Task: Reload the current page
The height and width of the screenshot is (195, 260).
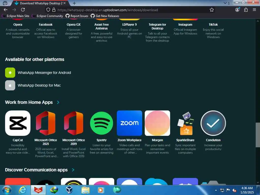Action: click(x=23, y=10)
